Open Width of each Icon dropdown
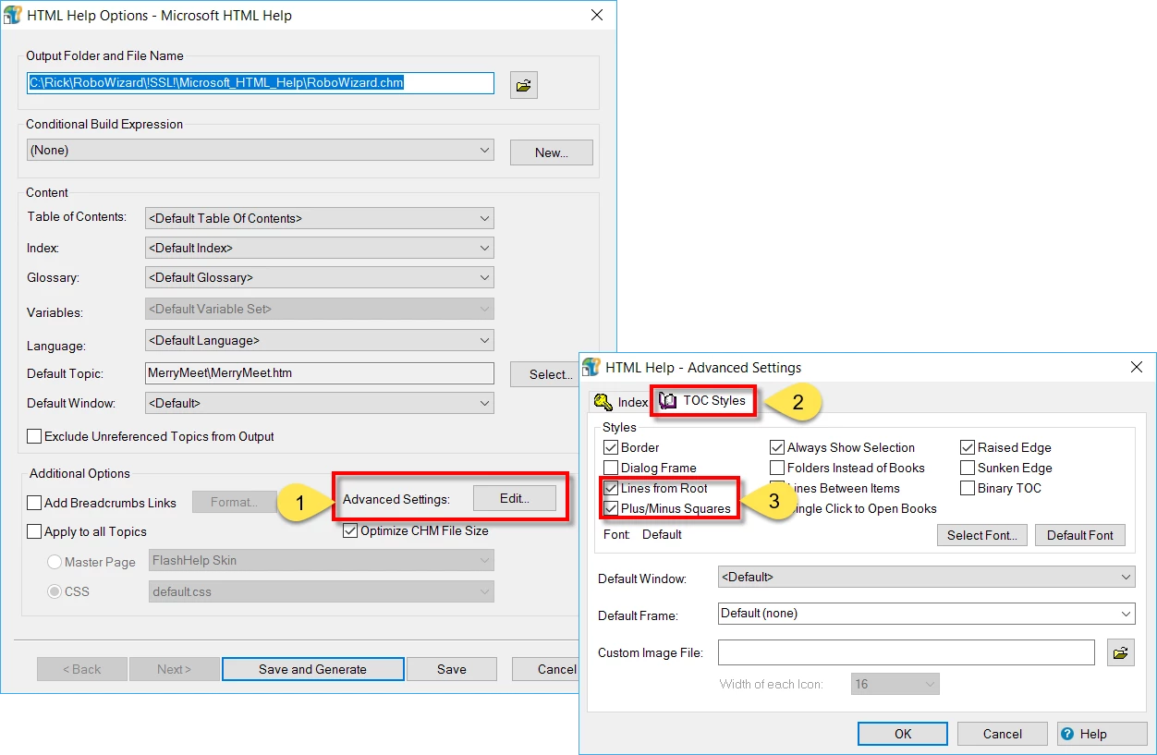 895,684
